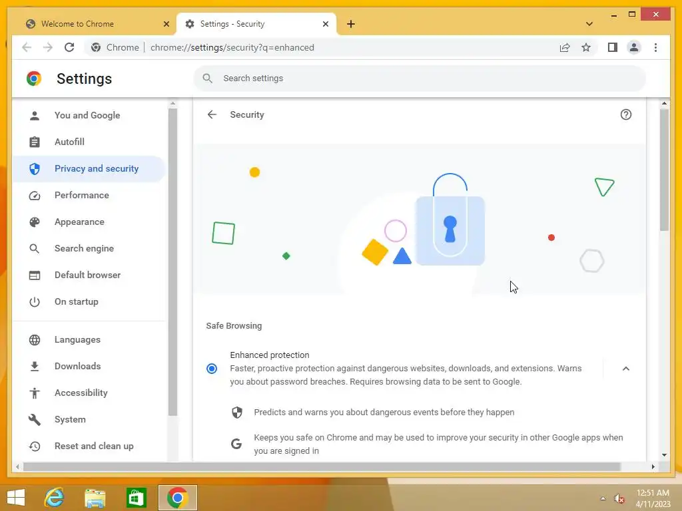Click the On startup power icon
Viewport: 682px width, 511px height.
click(35, 301)
